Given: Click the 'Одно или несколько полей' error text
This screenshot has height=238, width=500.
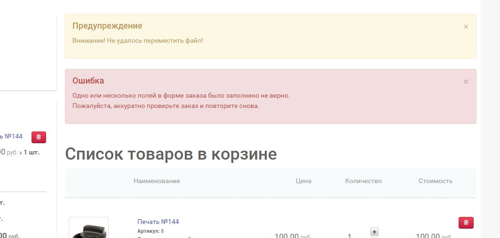Looking at the screenshot, I should (181, 96).
